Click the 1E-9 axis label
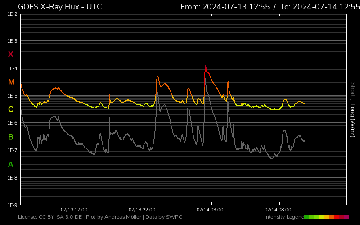 pos(12,205)
